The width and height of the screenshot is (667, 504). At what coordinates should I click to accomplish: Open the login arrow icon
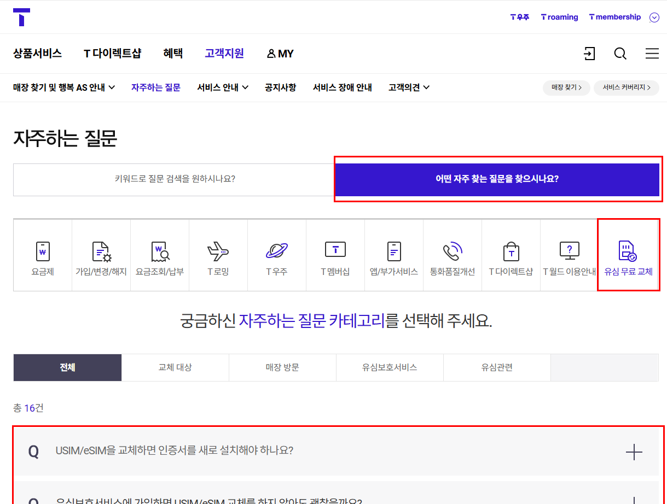589,54
